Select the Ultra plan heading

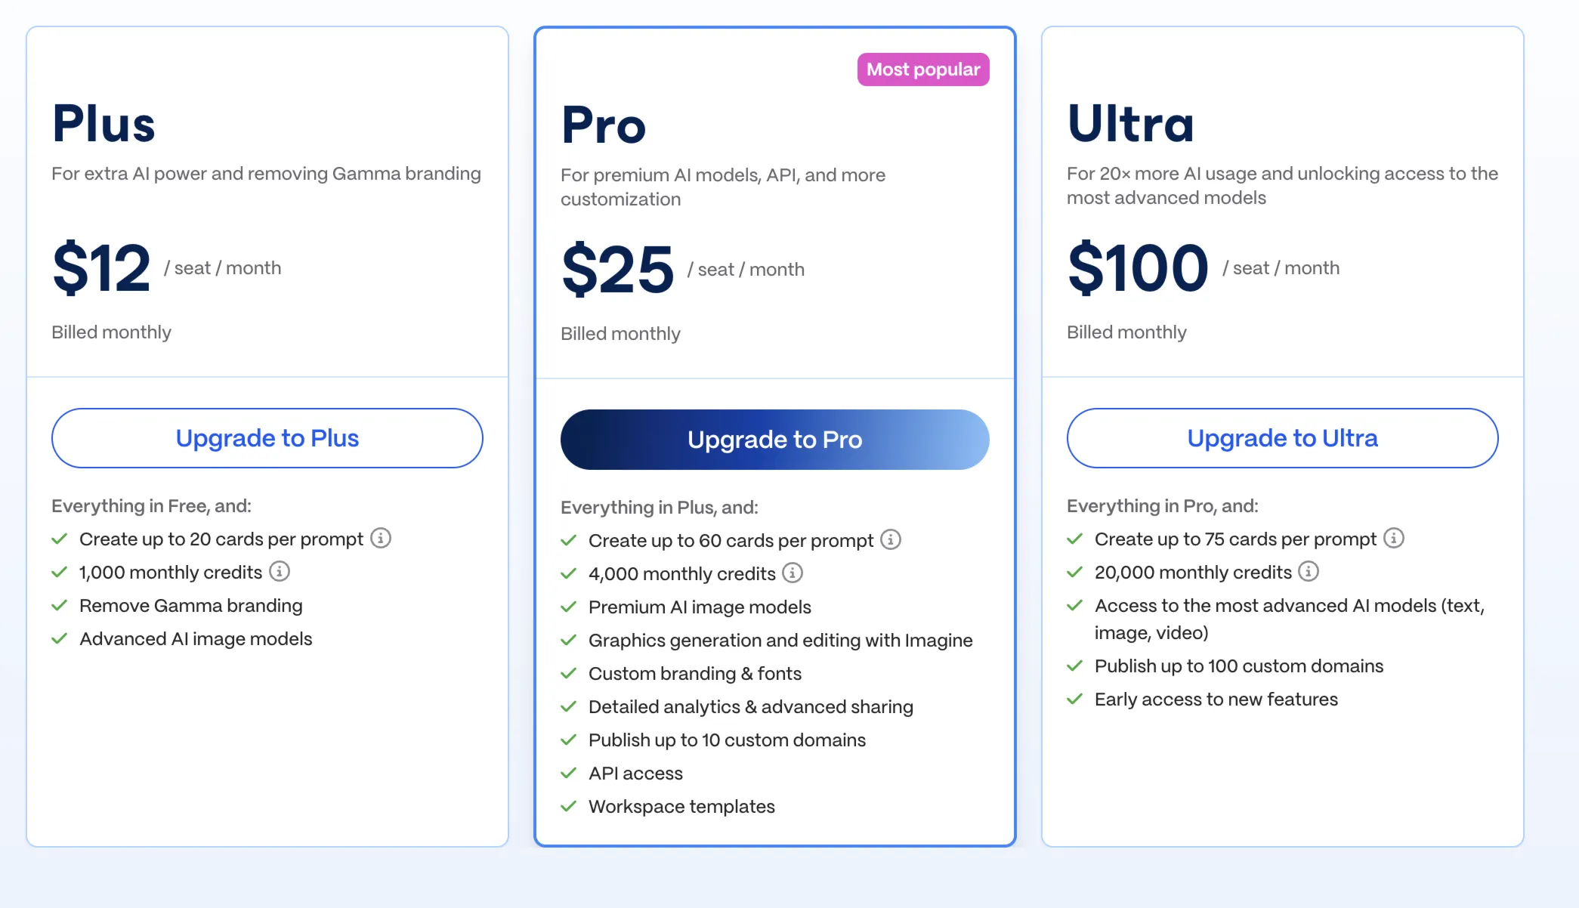click(1131, 124)
